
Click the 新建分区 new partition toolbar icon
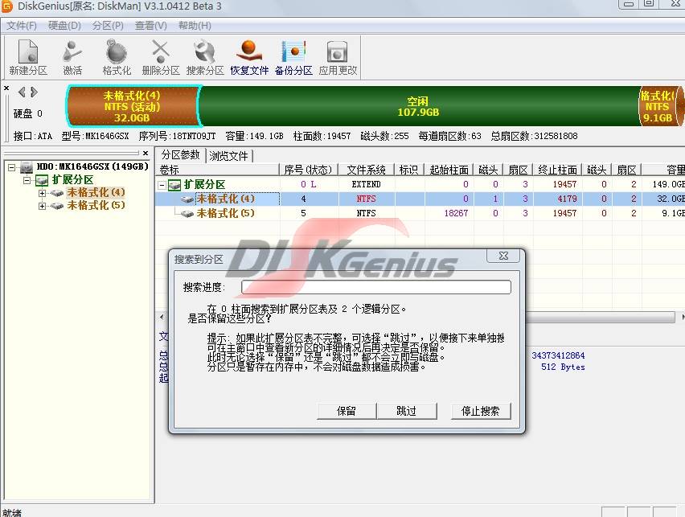[x=28, y=57]
